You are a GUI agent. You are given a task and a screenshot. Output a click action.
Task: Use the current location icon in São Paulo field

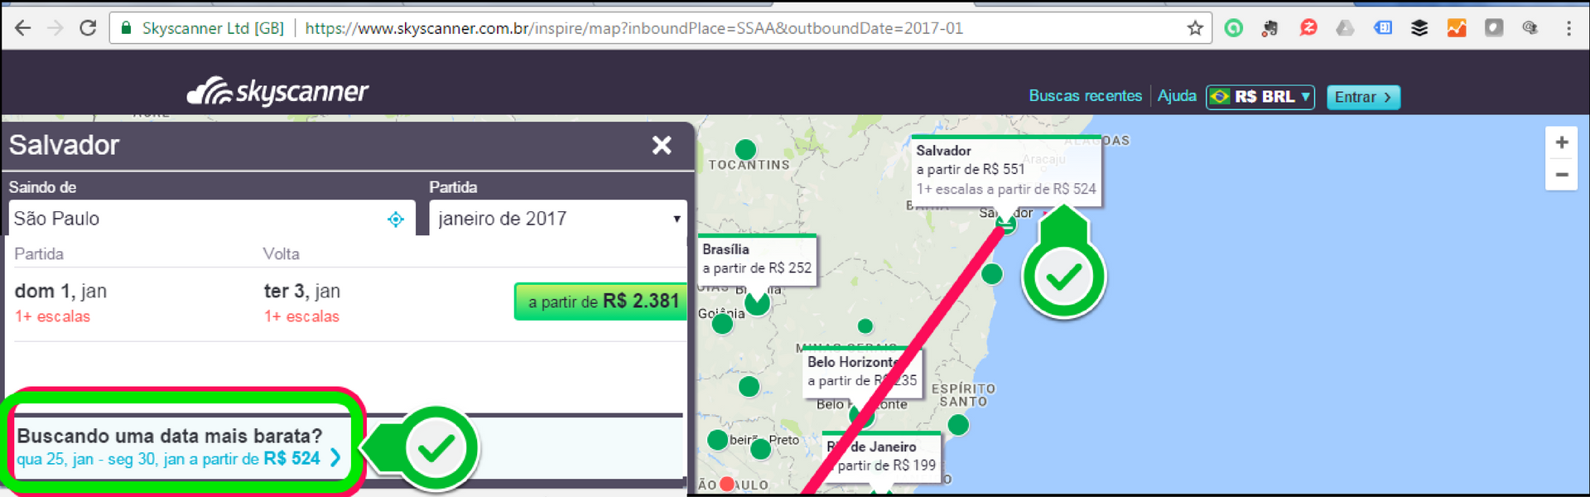[396, 219]
